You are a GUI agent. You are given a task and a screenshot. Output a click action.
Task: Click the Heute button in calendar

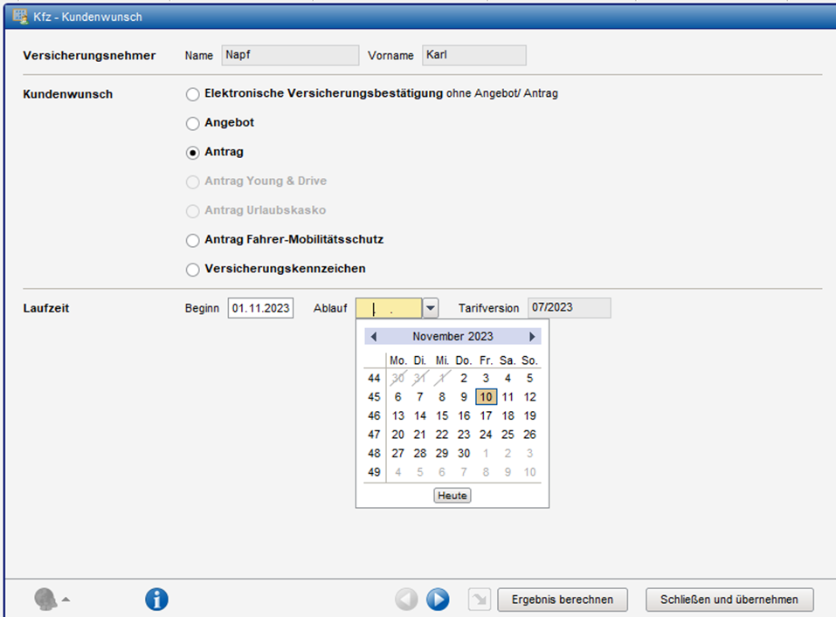click(x=453, y=496)
